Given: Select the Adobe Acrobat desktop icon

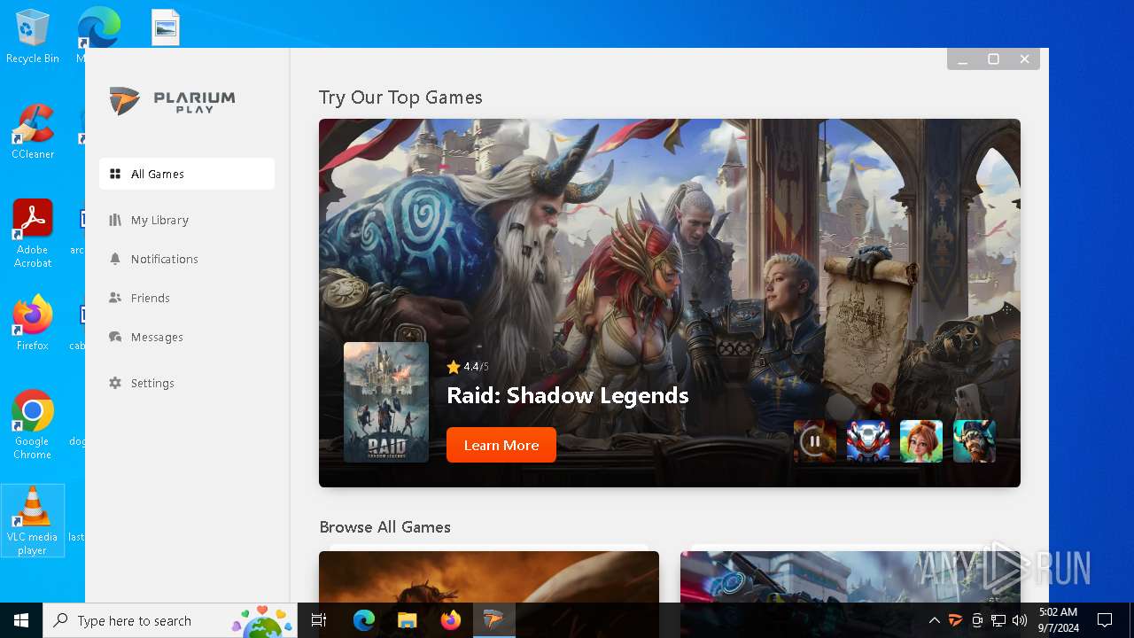Looking at the screenshot, I should point(33,234).
